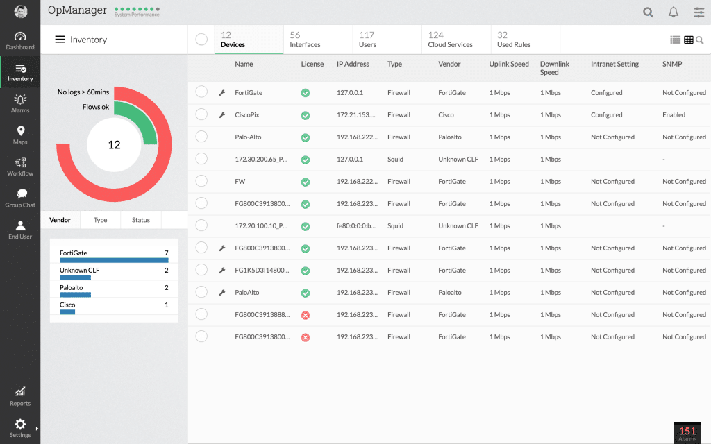Open the Workflow sidebar icon

[x=20, y=164]
